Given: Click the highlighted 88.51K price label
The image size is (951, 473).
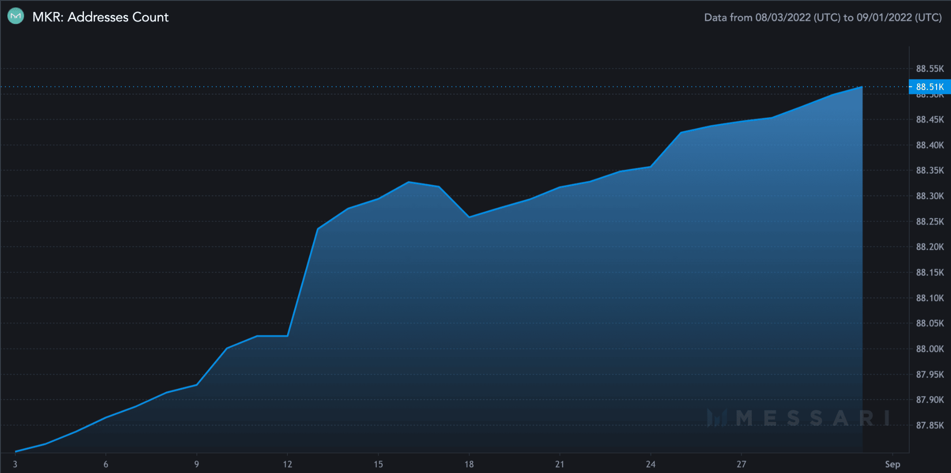Looking at the screenshot, I should [x=930, y=87].
